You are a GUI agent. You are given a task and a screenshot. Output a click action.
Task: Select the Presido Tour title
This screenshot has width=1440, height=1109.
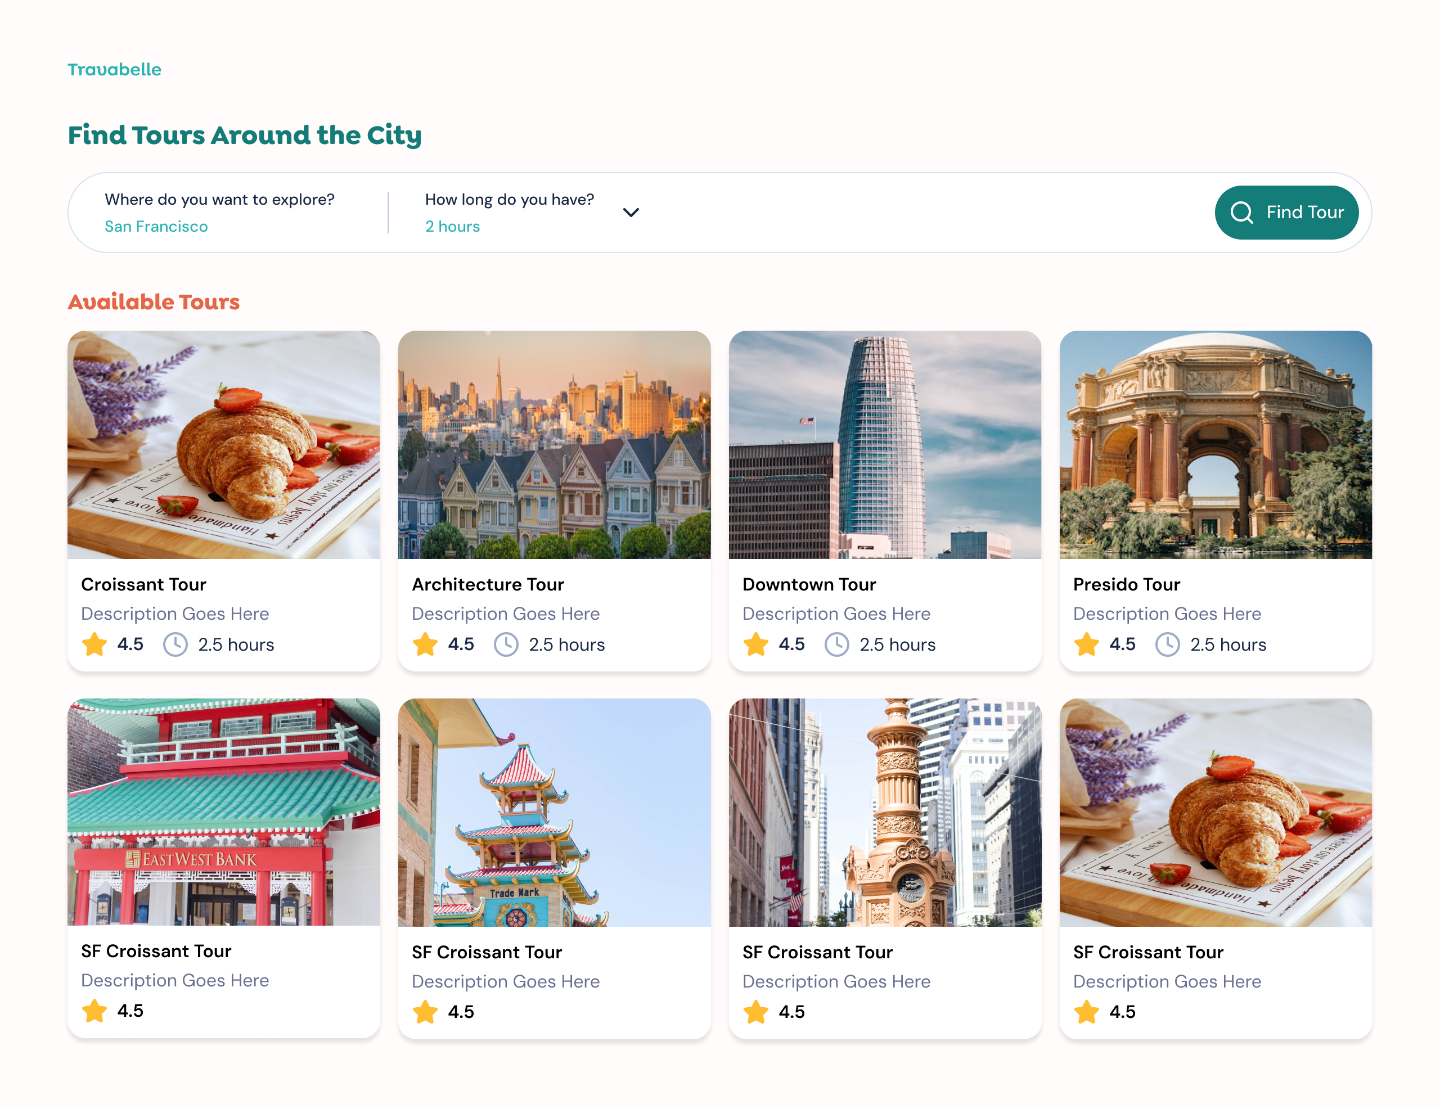1126,584
